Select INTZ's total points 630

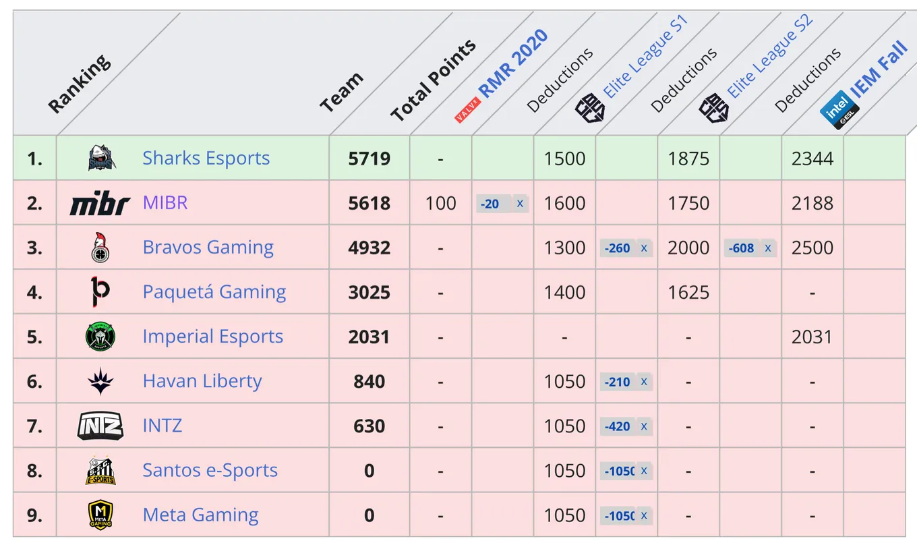coord(369,426)
